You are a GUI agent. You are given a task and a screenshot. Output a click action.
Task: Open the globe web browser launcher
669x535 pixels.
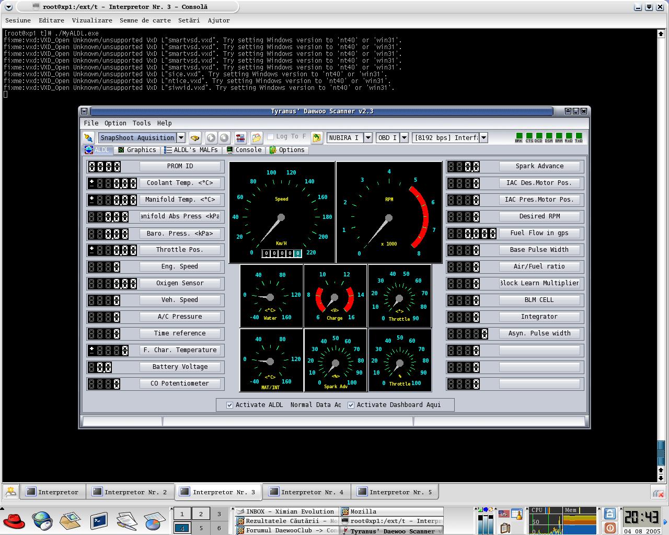pyautogui.click(x=42, y=520)
